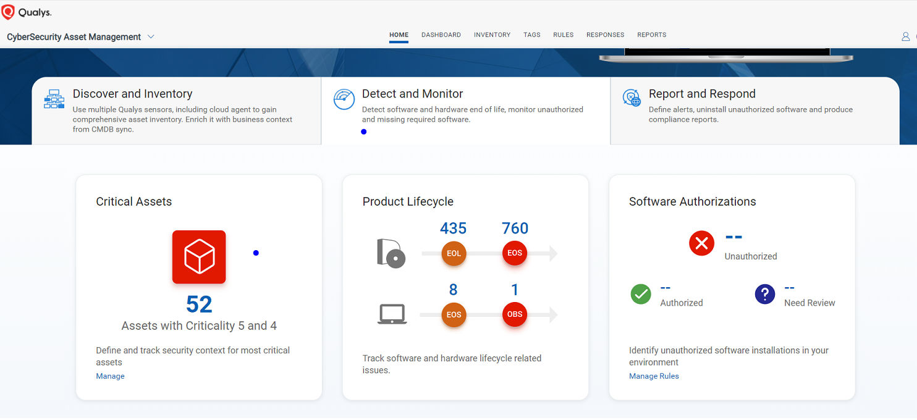Screen dimensions: 917x420
Task: Click the Report and Respond shield icon
Action: 632,98
